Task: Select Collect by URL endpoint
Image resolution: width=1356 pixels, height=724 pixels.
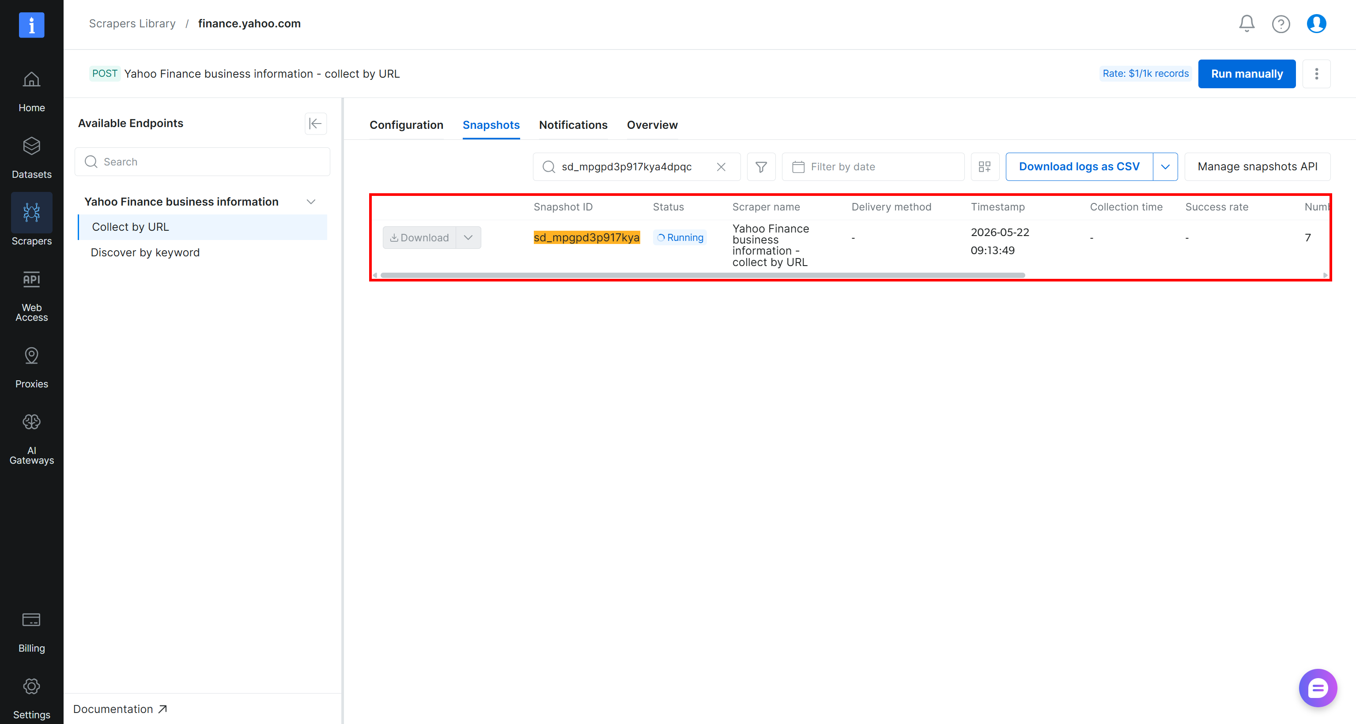Action: point(203,227)
